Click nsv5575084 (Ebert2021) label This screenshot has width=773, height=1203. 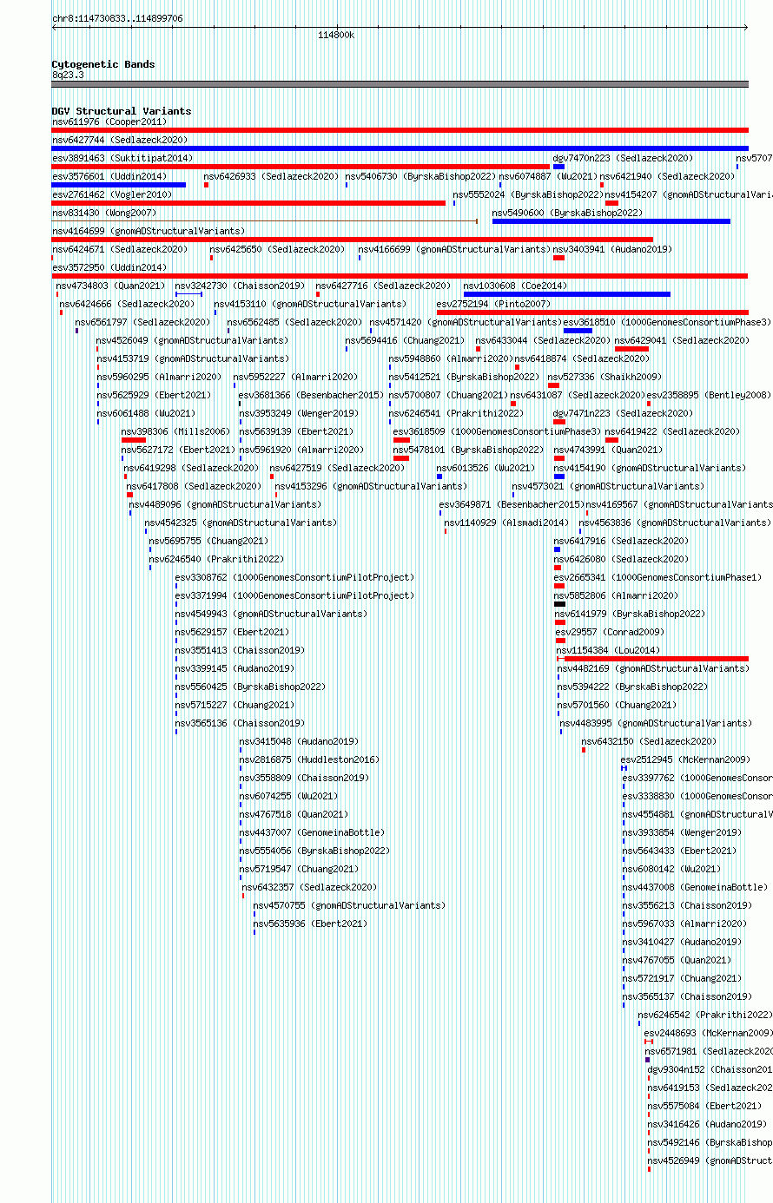pos(705,1106)
